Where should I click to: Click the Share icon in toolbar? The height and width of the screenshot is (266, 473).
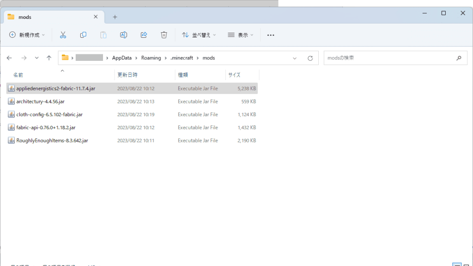(144, 35)
